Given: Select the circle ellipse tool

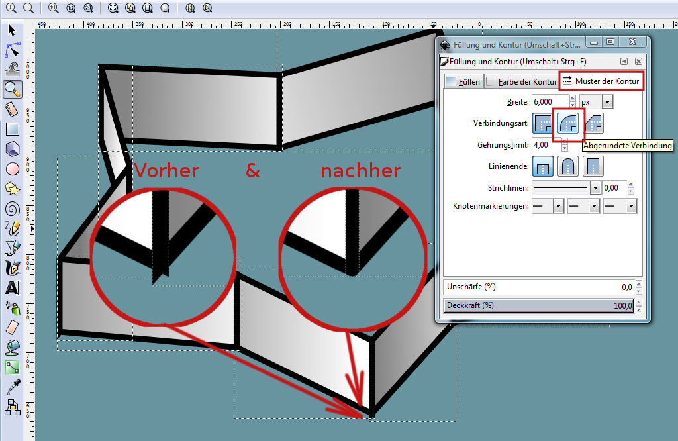Looking at the screenshot, I should 12,169.
